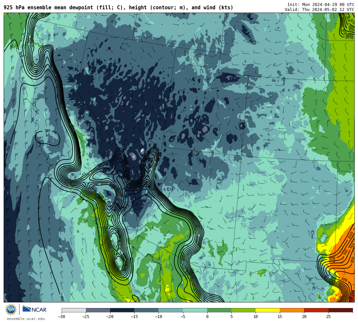Screen dimensions: 358x323
Task: Click the slate -25 to -20 colorbar segment
Action: click(x=98, y=310)
